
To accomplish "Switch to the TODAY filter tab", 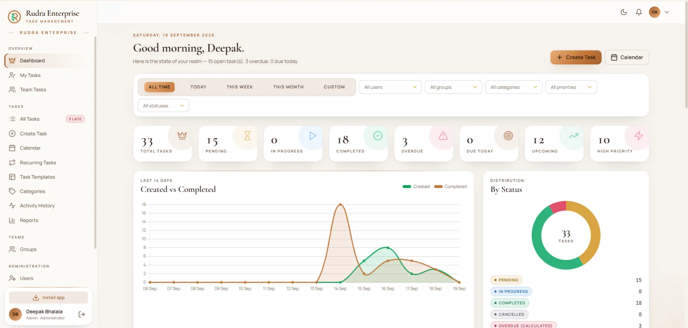I will click(198, 87).
